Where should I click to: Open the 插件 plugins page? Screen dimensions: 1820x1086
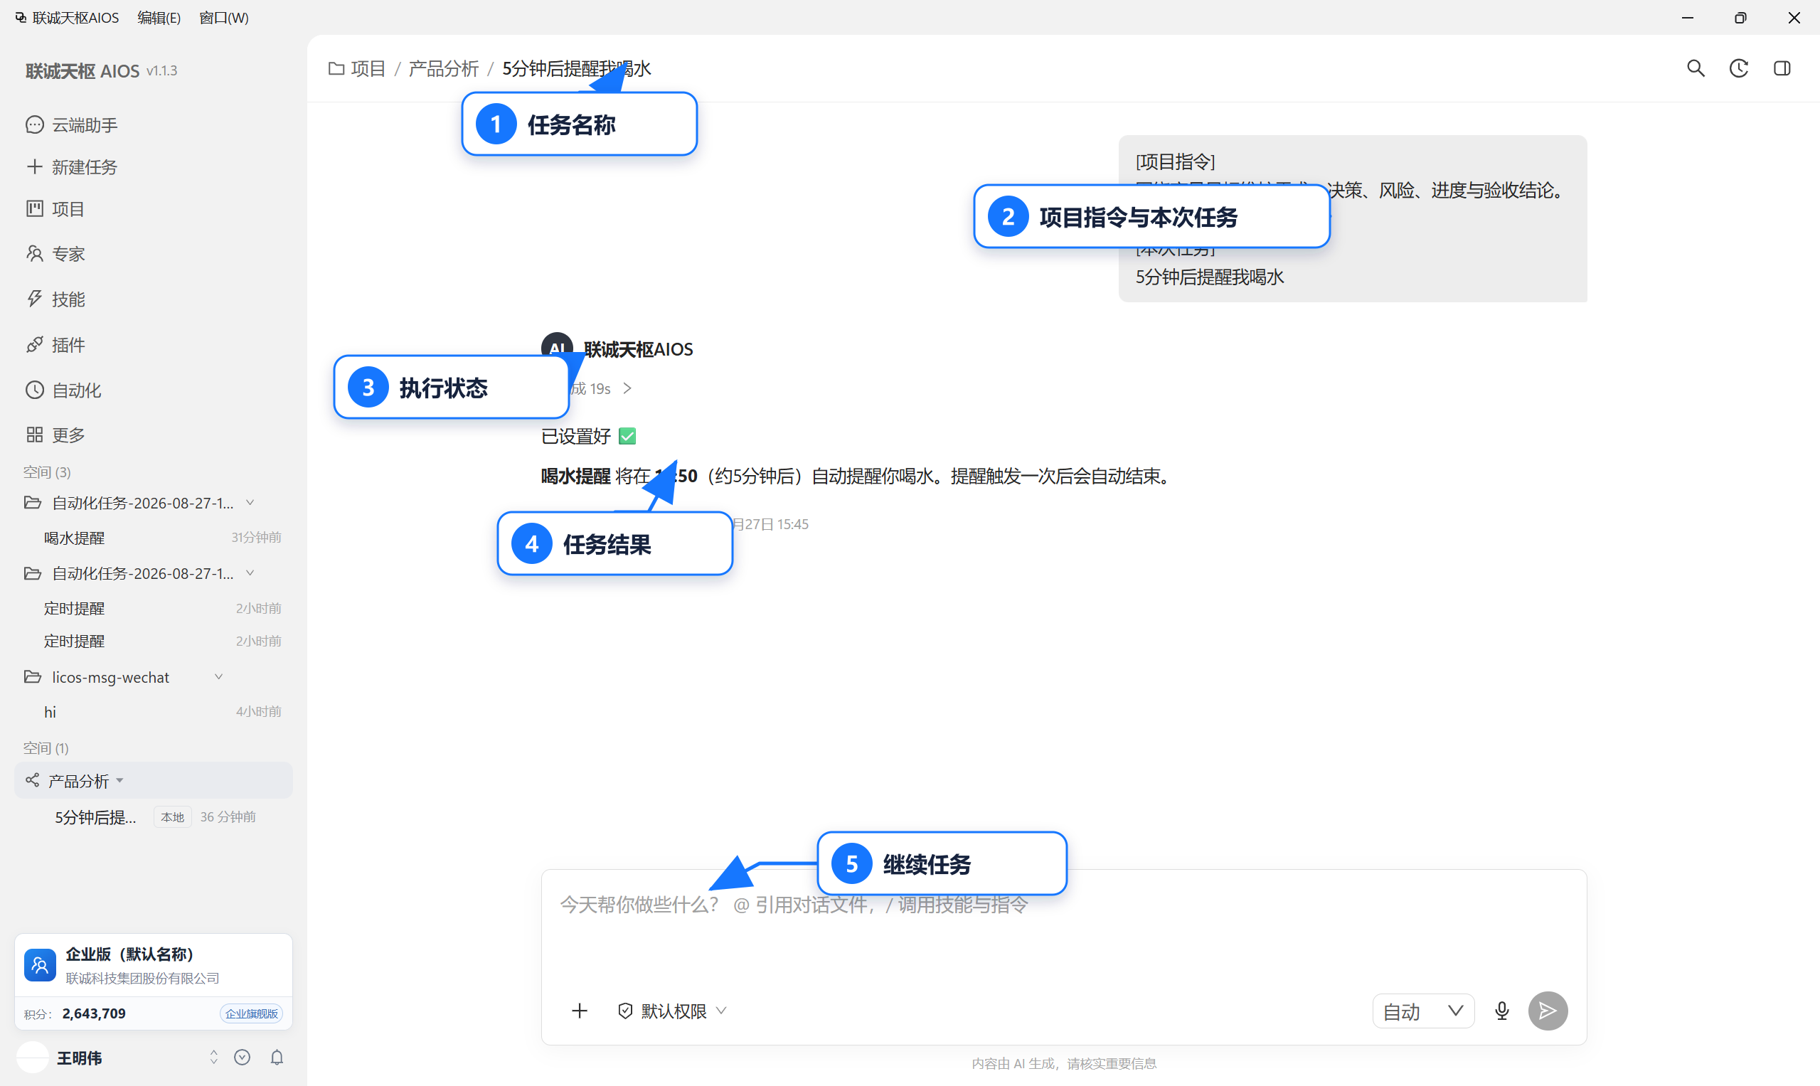(x=55, y=345)
